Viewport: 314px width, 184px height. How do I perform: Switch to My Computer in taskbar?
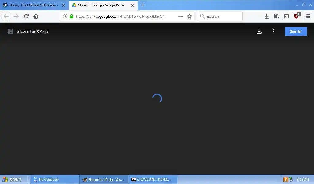(55, 179)
